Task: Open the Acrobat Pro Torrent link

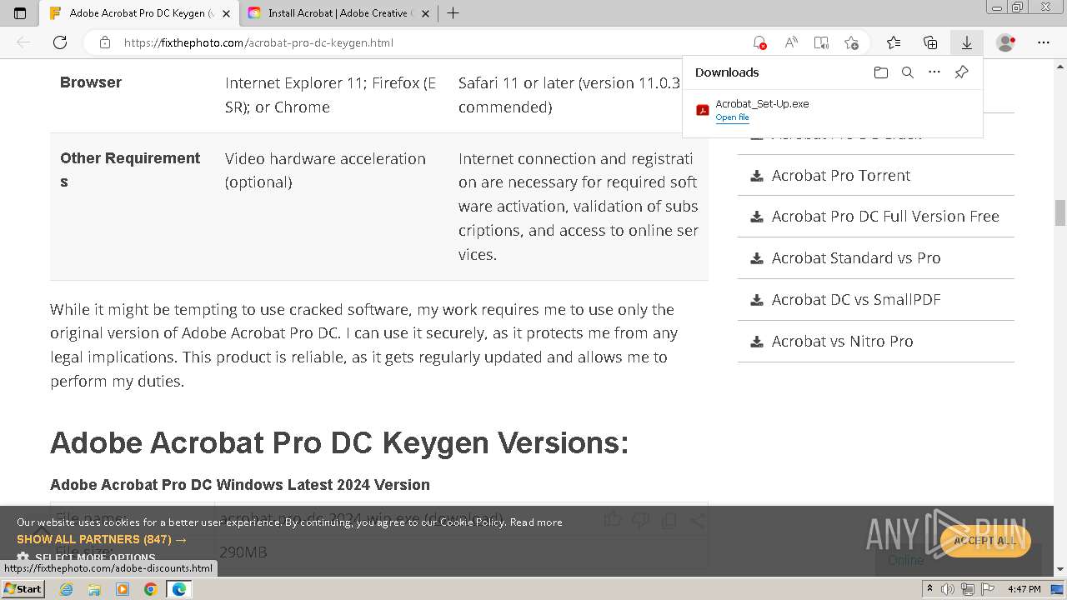Action: [841, 175]
